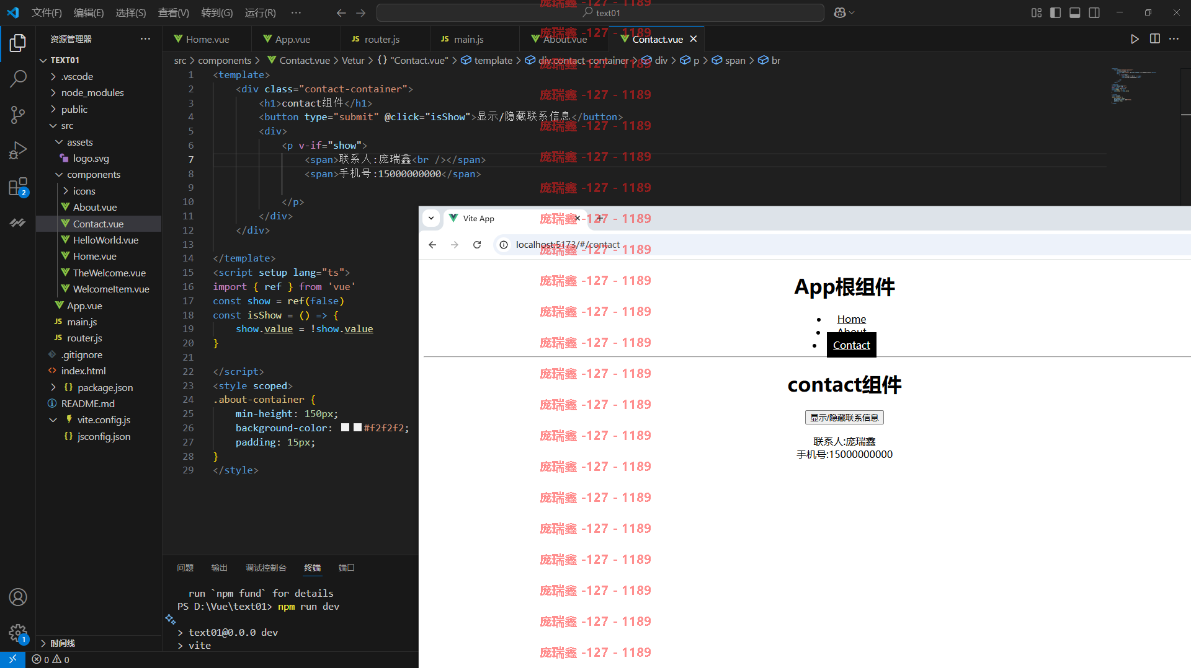Open the 输出 panel tab
This screenshot has width=1191, height=668.
pyautogui.click(x=219, y=568)
